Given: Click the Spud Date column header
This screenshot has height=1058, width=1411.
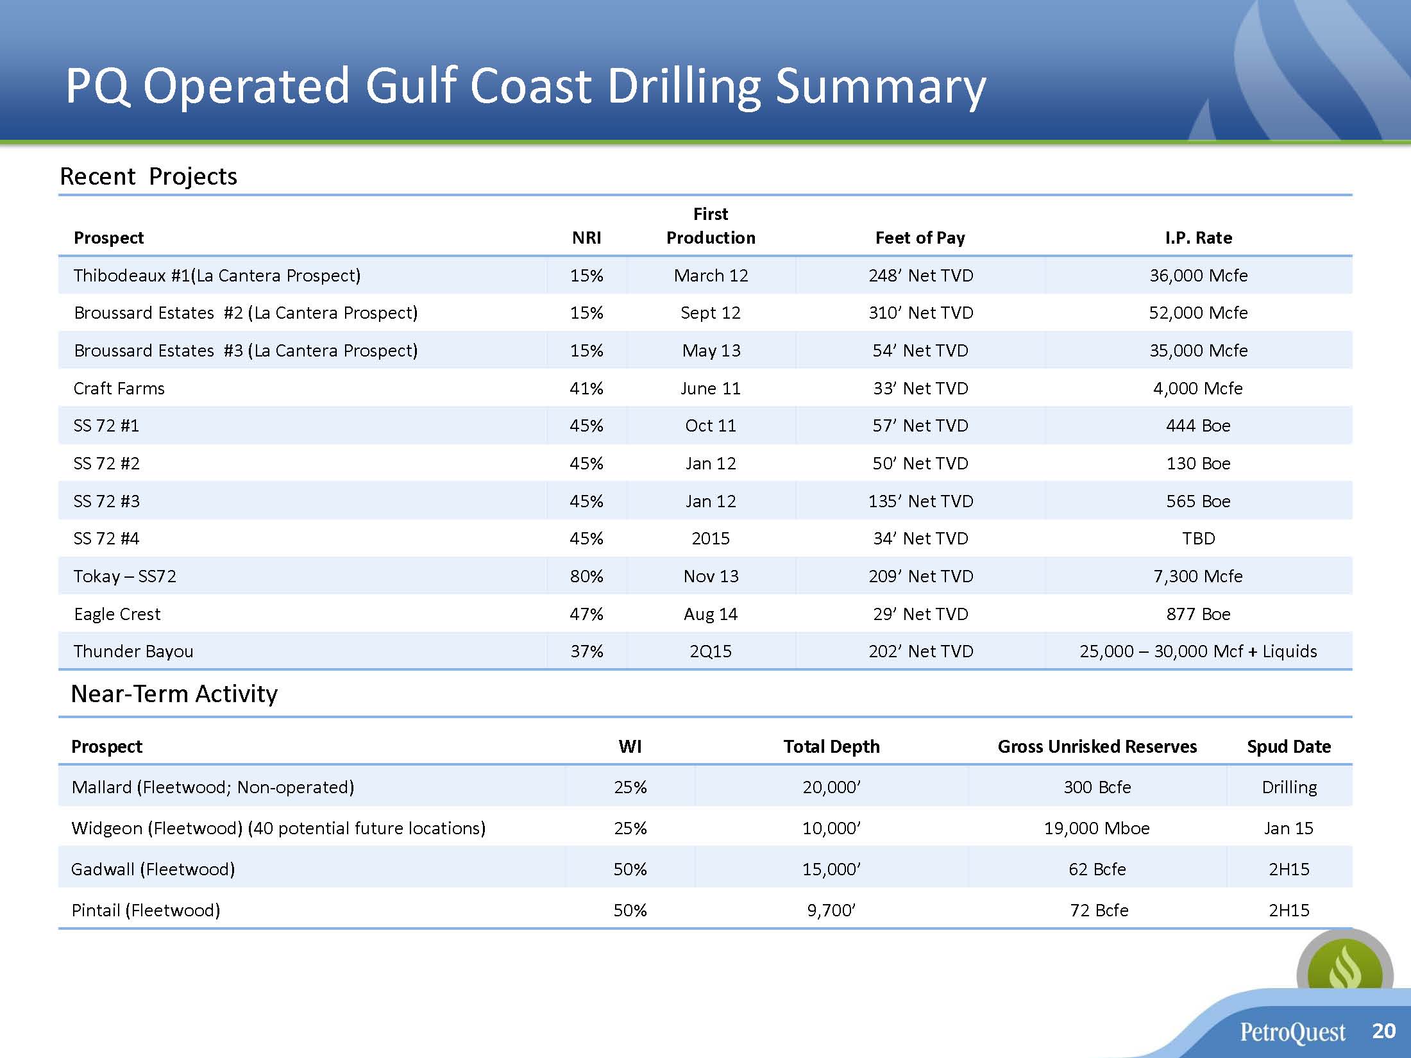Looking at the screenshot, I should pos(1288,747).
